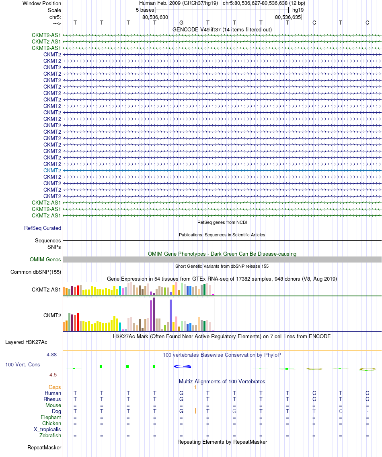Click the light-blue CKMT2 transcript arrow line
The height and width of the screenshot is (457, 382).
[222, 170]
